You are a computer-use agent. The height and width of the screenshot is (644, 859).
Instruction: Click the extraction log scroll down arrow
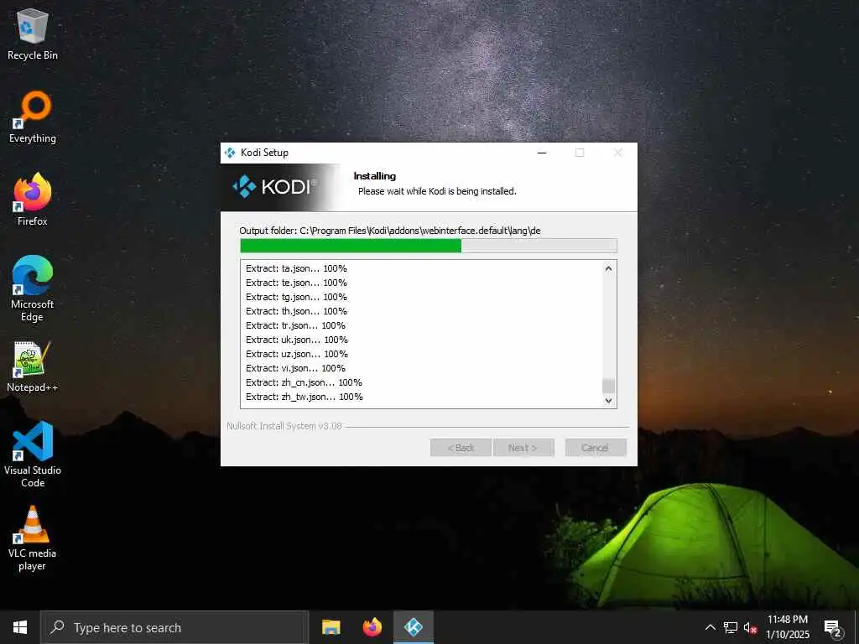click(x=608, y=400)
